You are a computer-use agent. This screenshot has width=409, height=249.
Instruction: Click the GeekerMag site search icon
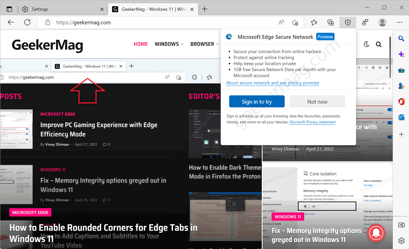(x=378, y=44)
